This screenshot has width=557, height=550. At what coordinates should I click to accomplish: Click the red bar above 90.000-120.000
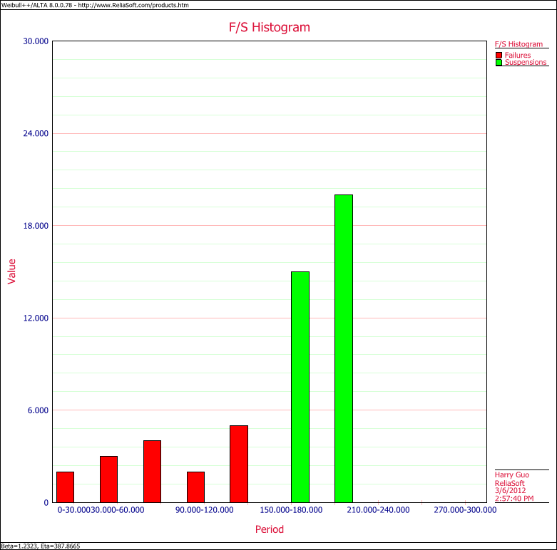pos(195,487)
